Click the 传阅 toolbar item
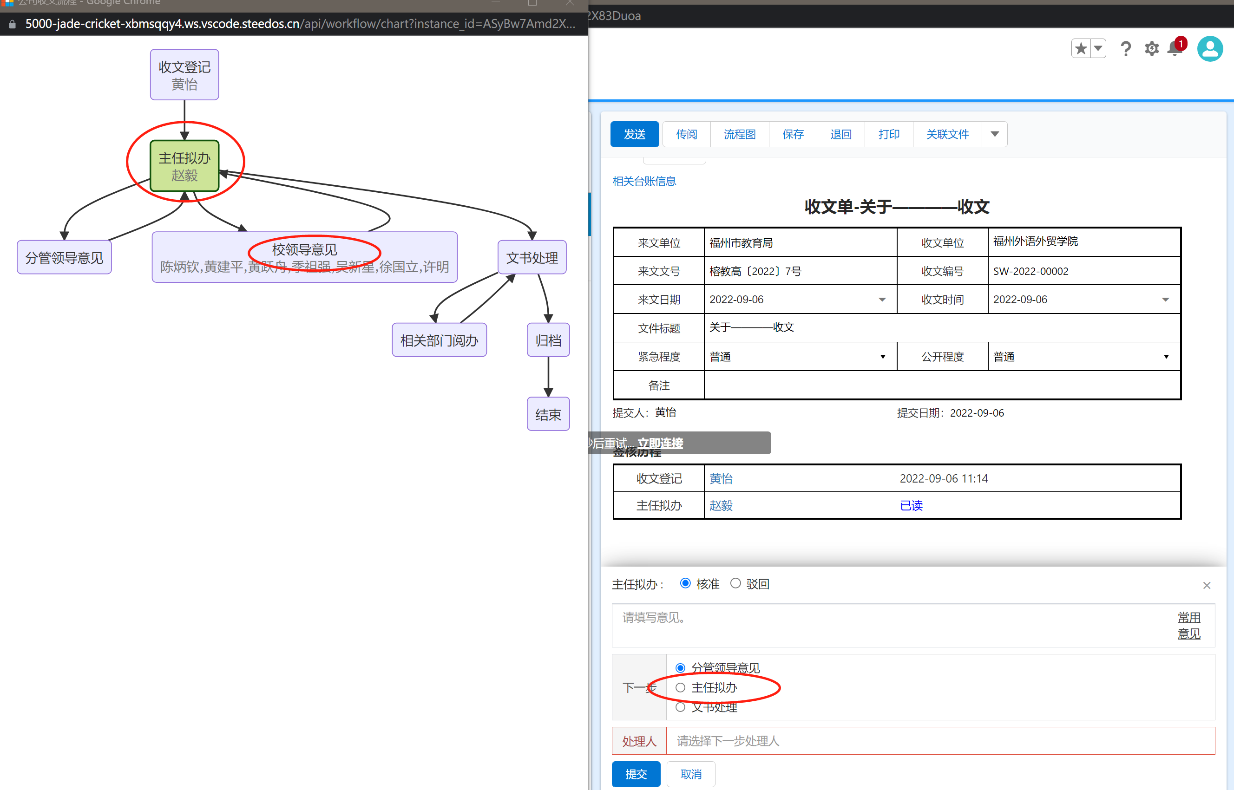Screen dimensions: 1234x790 tap(686, 134)
